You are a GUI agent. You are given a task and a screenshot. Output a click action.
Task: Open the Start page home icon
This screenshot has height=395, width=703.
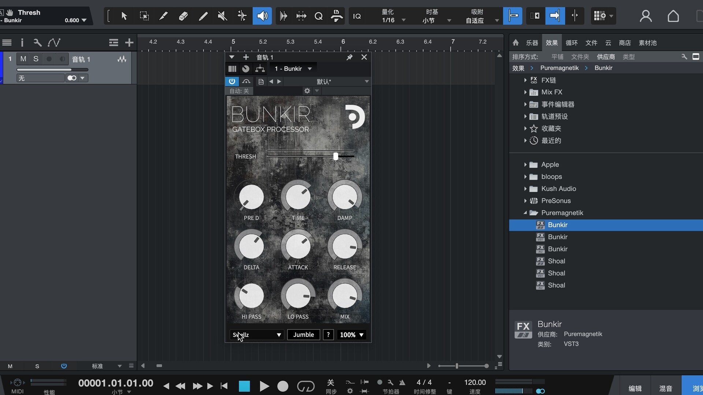[x=673, y=16]
